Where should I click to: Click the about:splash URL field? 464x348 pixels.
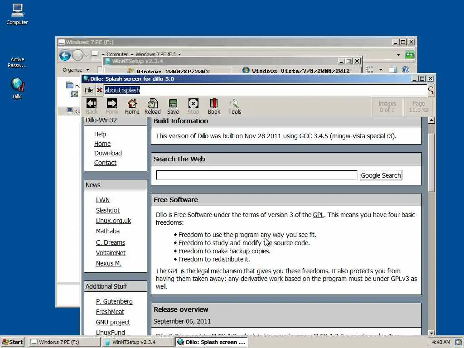pyautogui.click(x=265, y=90)
